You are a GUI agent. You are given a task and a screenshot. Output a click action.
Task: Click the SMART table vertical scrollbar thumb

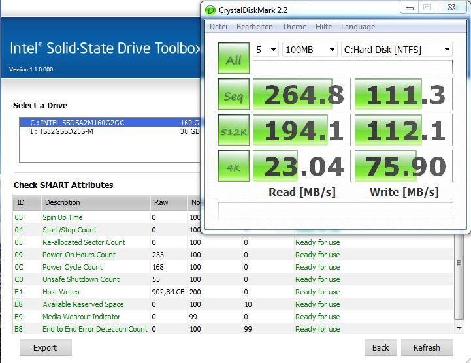pyautogui.click(x=459, y=276)
